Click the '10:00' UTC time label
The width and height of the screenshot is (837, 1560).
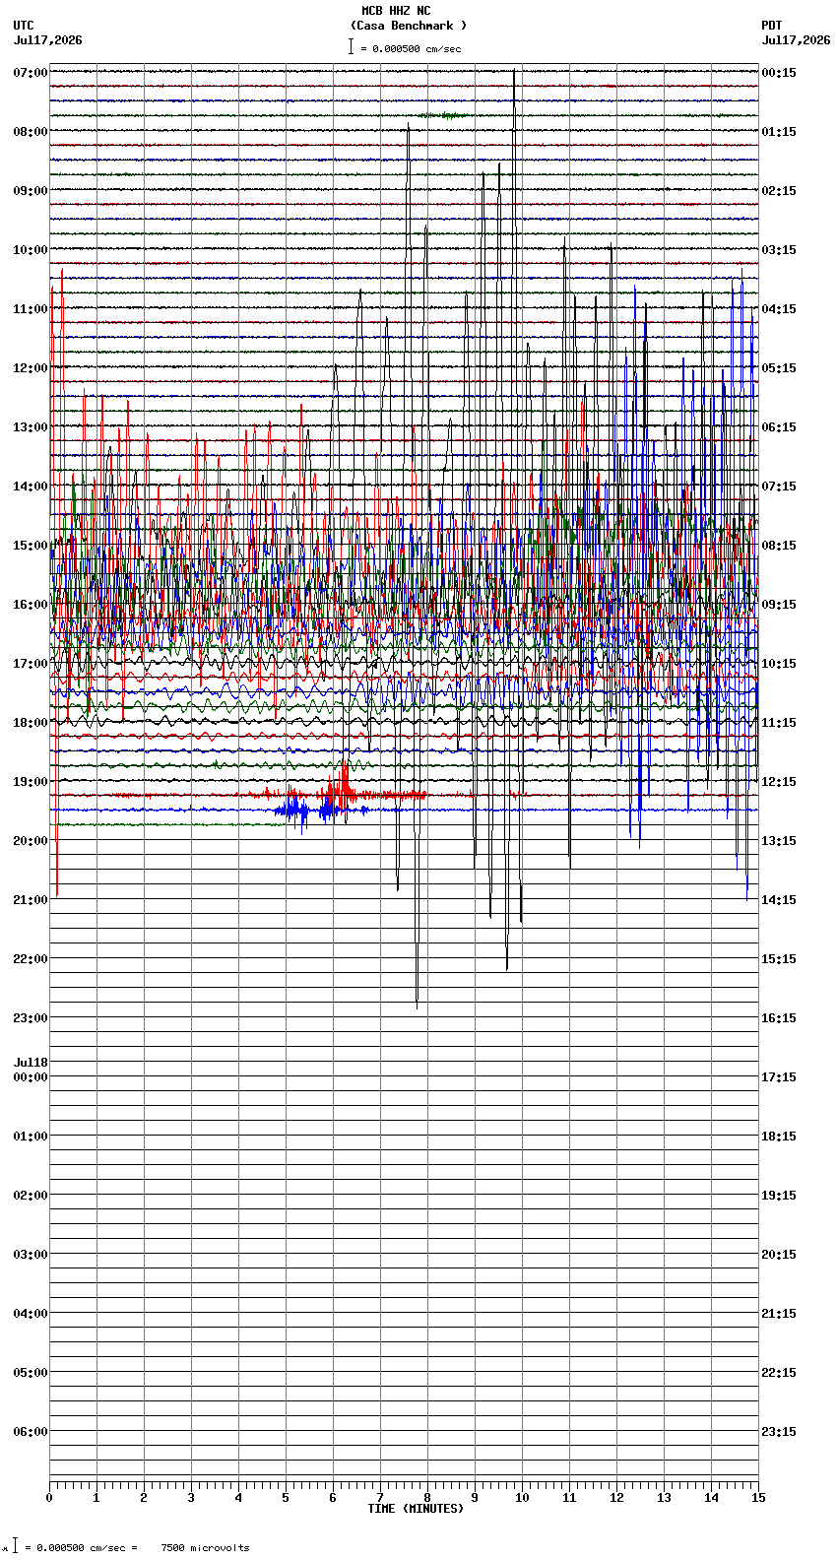pos(31,250)
